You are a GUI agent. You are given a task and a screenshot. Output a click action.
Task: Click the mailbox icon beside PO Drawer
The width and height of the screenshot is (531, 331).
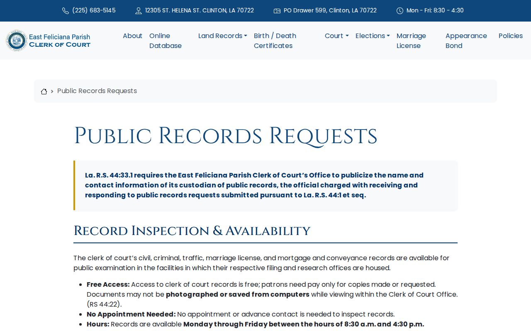(277, 11)
